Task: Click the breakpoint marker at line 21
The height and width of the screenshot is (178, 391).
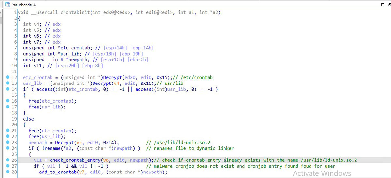Action: coord(7,131)
